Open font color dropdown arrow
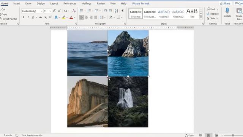 [x=75, y=17]
